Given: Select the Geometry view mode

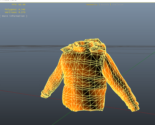Looking at the screenshot, I should tap(92, 4).
